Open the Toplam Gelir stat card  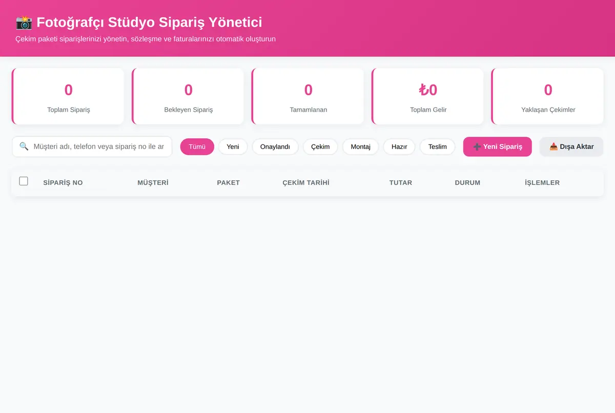428,96
